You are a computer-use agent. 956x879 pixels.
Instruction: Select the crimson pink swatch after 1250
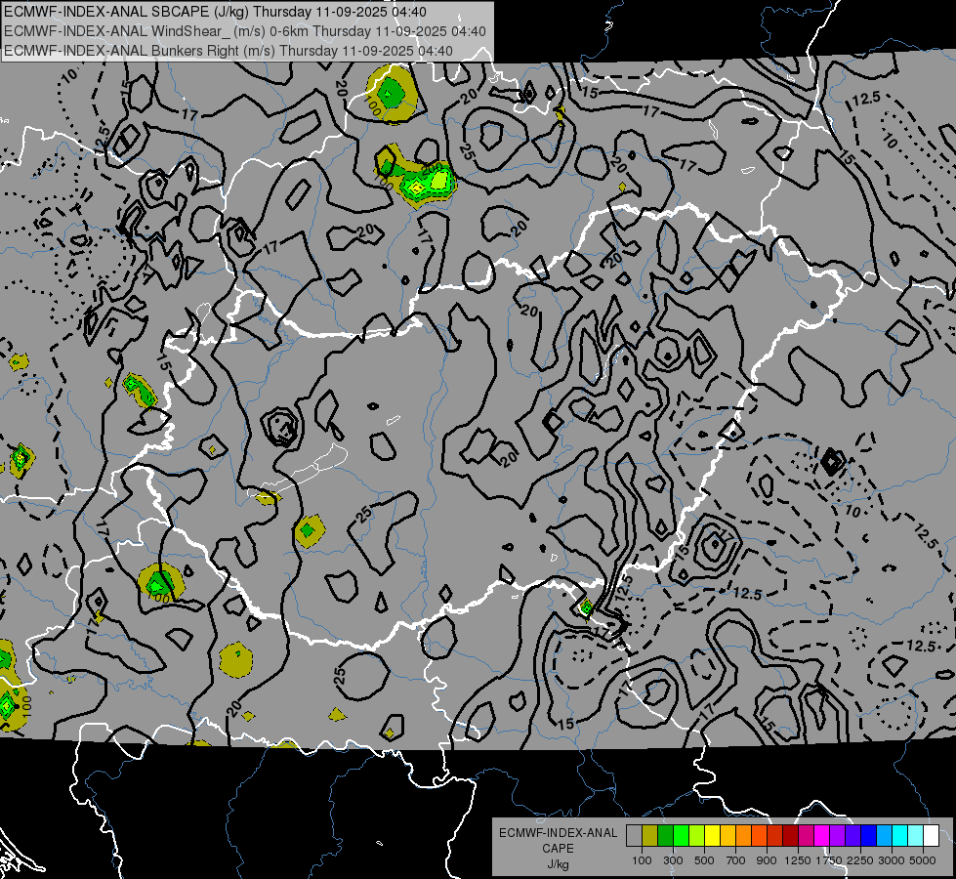click(806, 836)
